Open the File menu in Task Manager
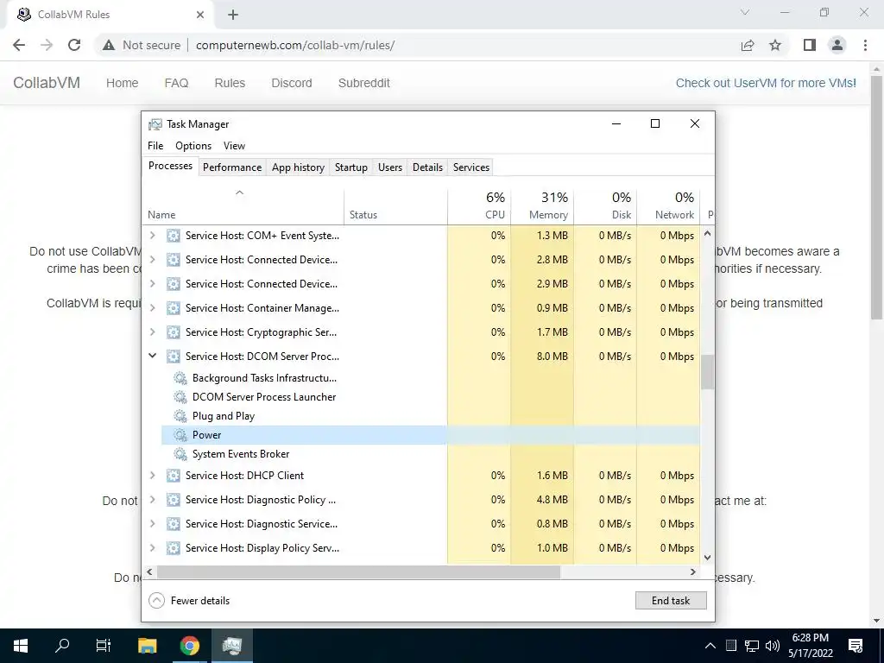884x663 pixels. pyautogui.click(x=155, y=145)
